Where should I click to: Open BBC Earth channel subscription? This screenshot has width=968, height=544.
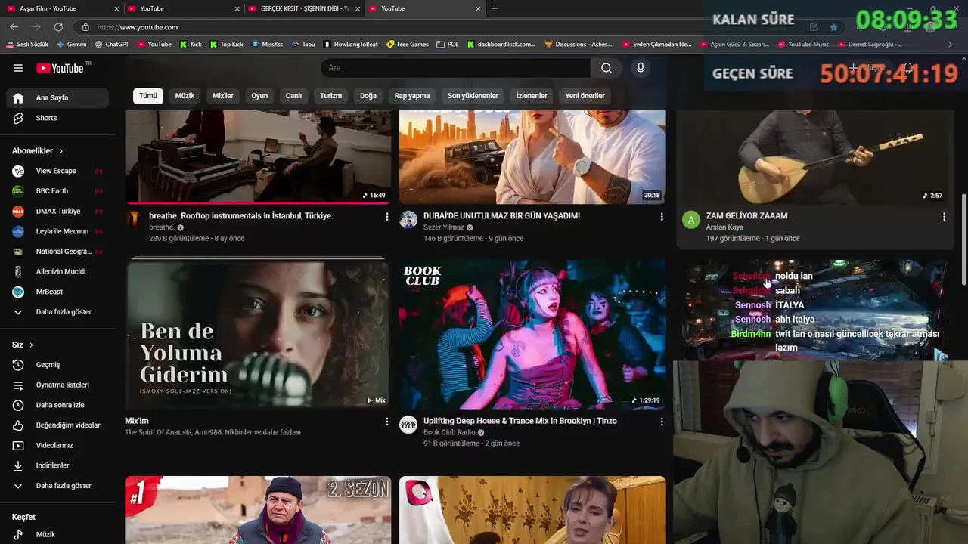pyautogui.click(x=57, y=191)
